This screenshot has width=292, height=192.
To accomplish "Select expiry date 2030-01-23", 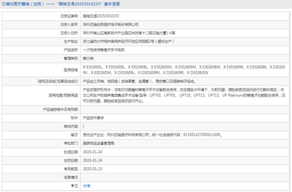I will (x=93, y=169).
